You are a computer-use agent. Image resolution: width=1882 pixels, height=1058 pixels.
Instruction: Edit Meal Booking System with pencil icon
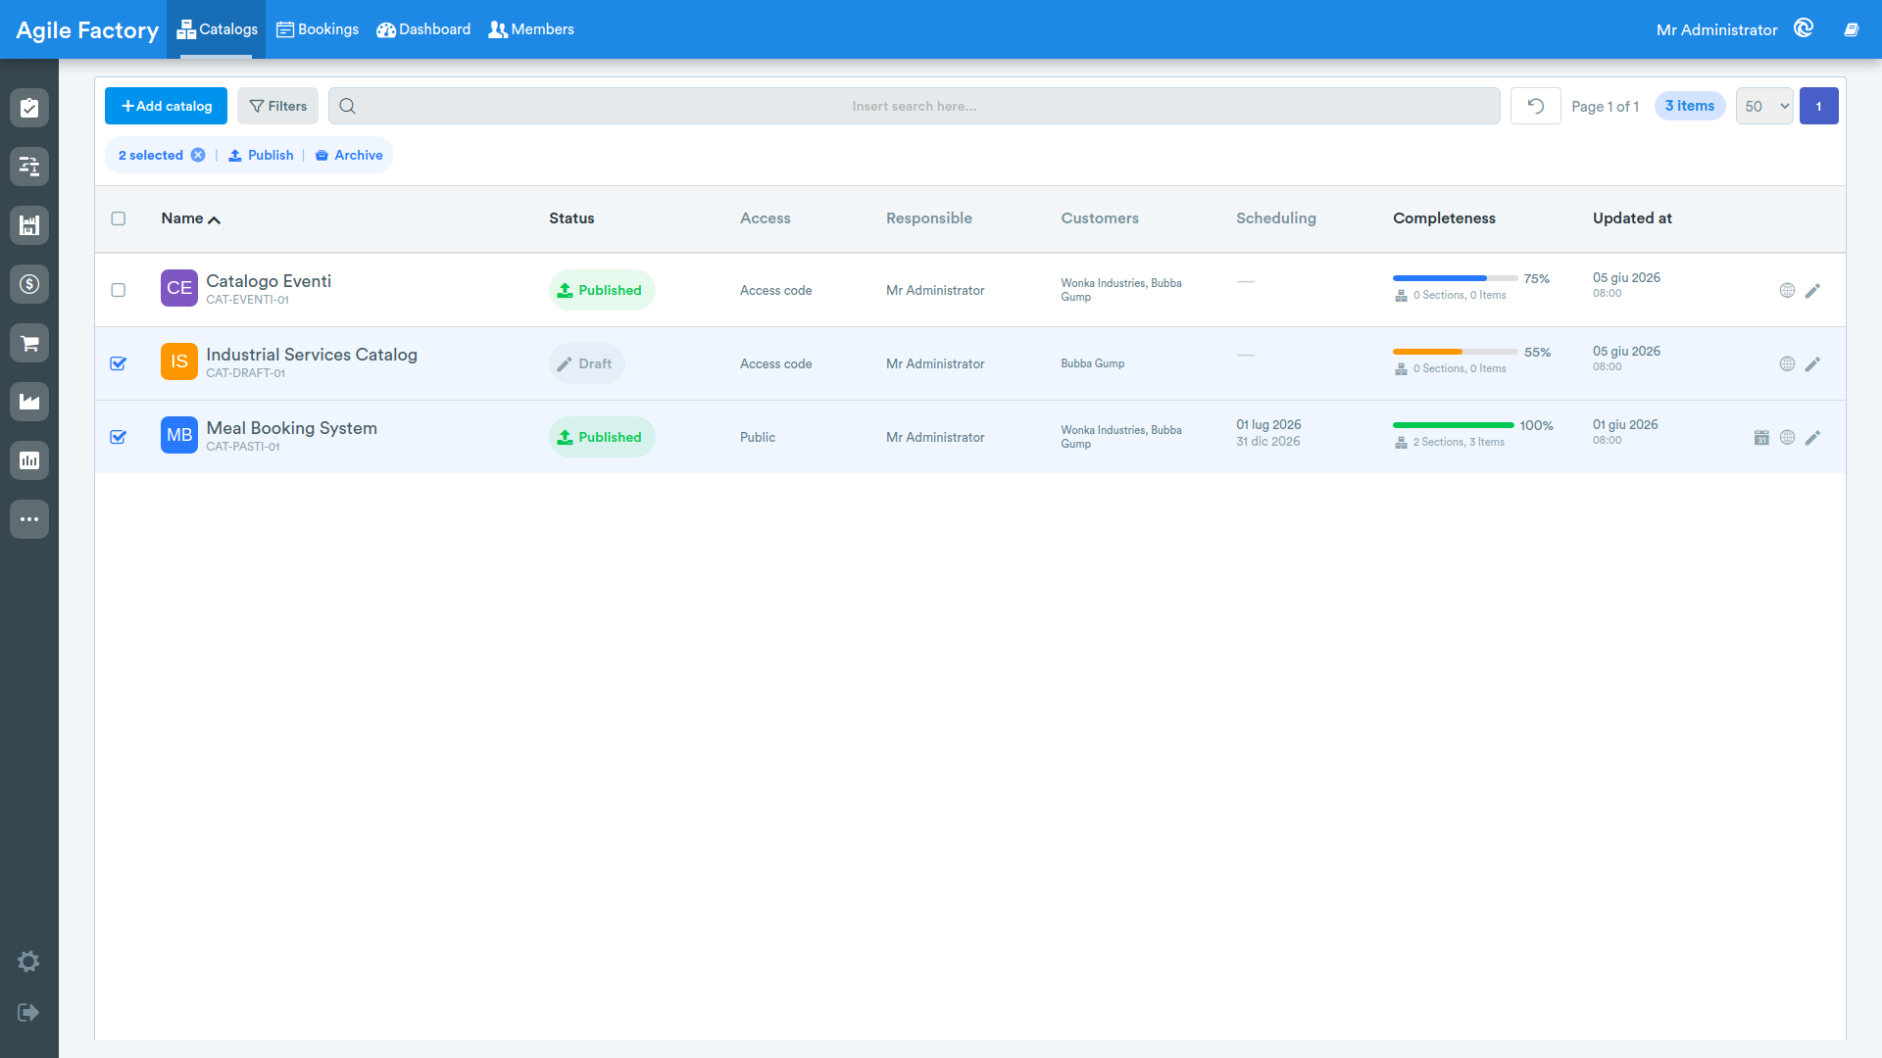(1812, 437)
